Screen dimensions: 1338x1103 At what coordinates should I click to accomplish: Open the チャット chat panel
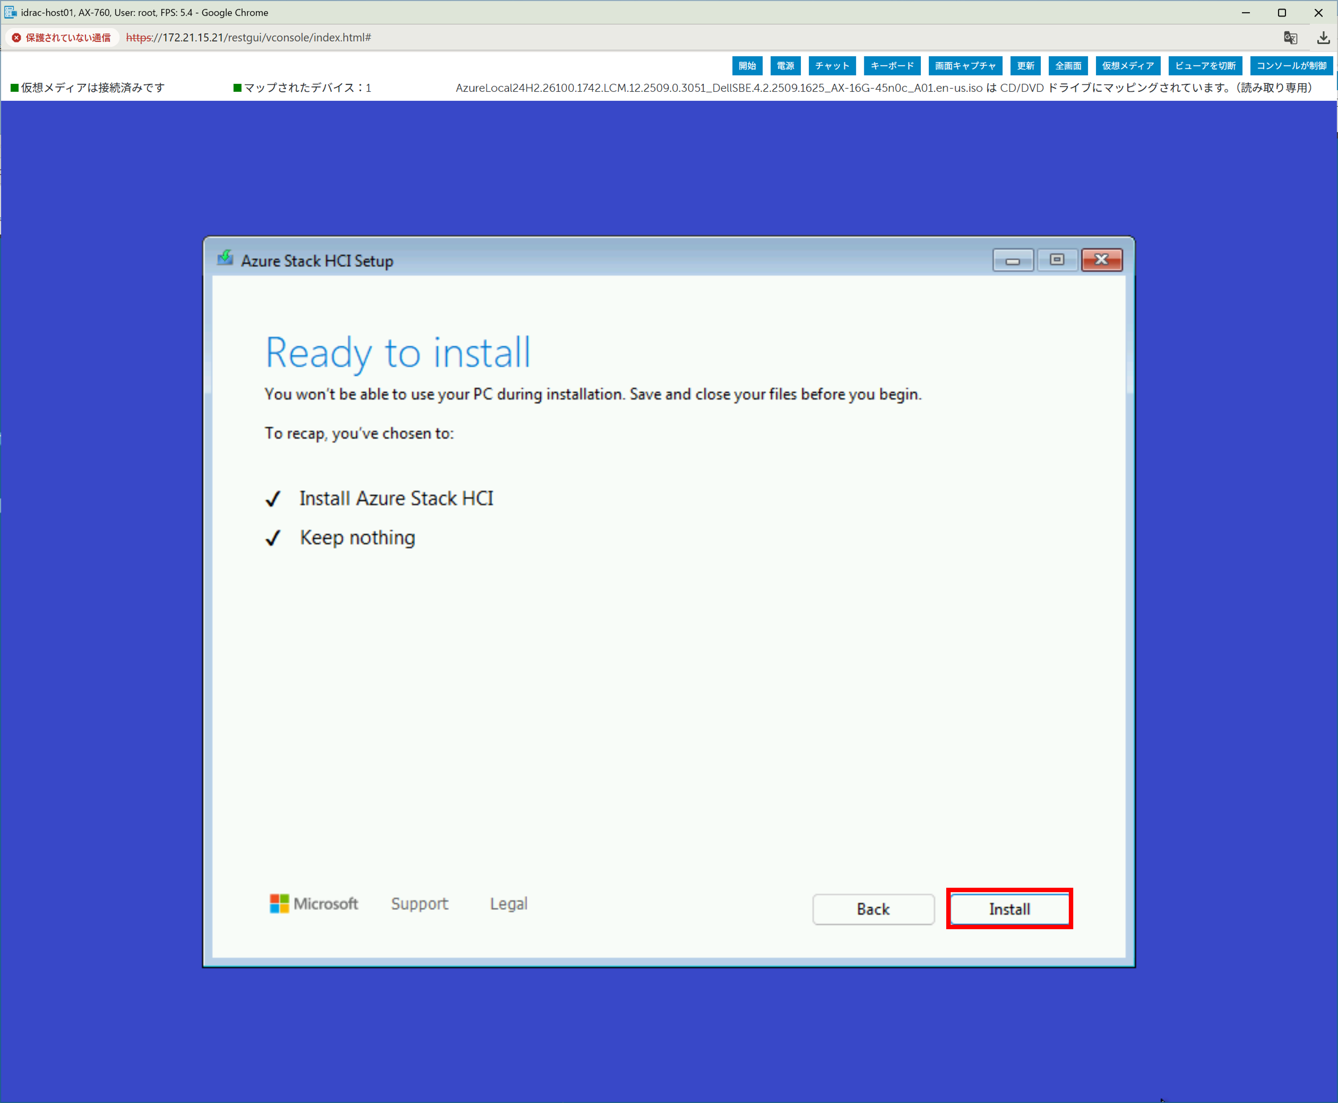pyautogui.click(x=832, y=66)
